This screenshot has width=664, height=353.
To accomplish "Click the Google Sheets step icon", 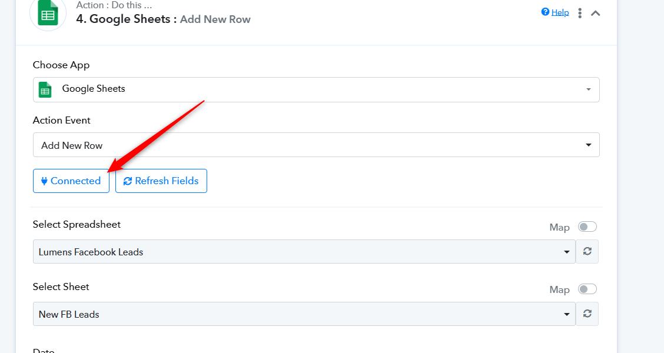I will coord(48,13).
